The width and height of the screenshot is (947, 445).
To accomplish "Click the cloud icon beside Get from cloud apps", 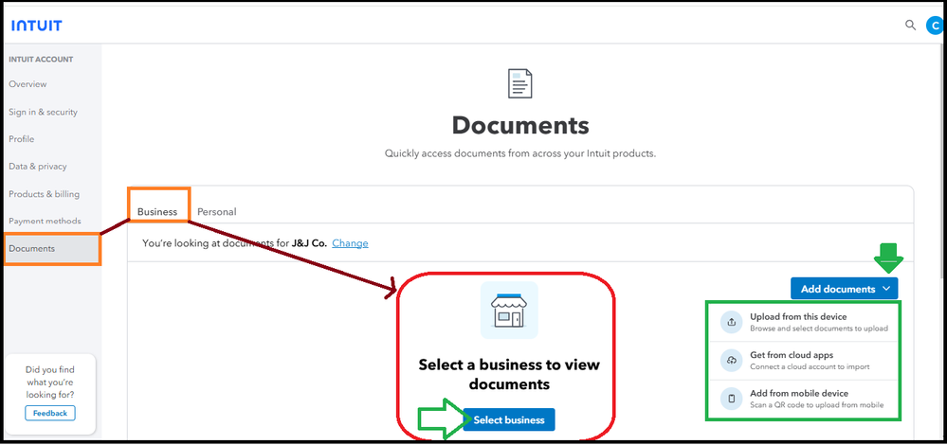I will [x=731, y=361].
